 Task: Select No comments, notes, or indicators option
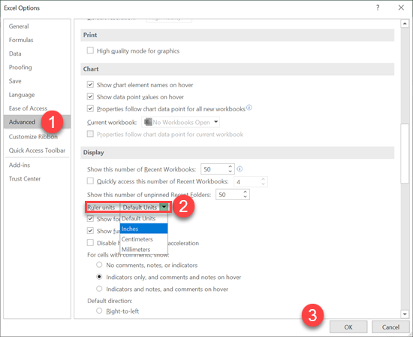point(99,265)
